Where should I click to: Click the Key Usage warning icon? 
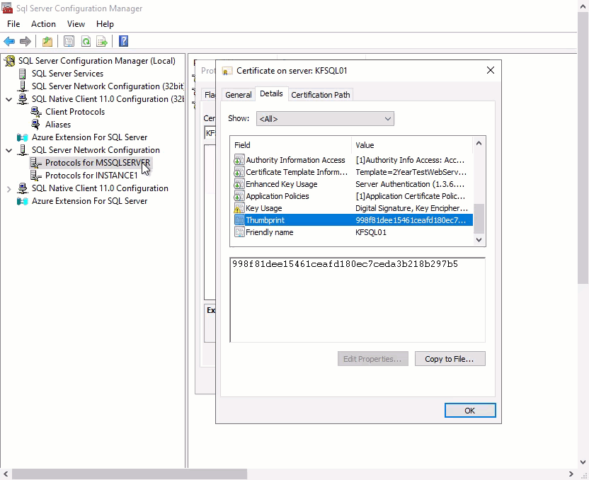[x=239, y=208]
